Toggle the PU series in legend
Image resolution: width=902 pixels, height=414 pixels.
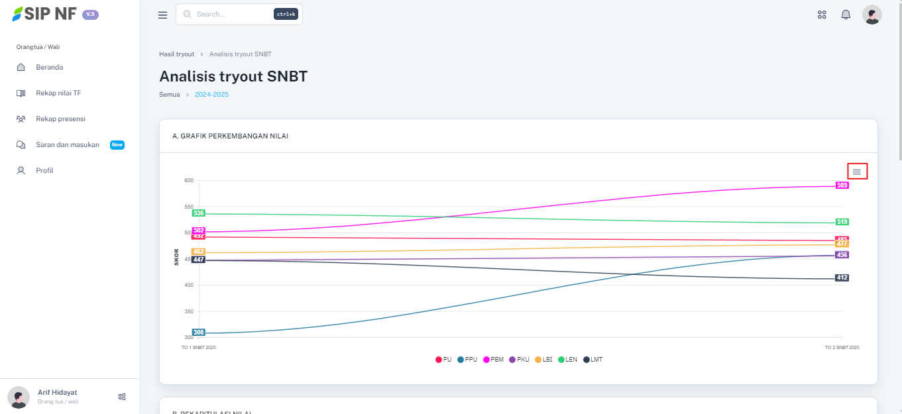point(443,360)
